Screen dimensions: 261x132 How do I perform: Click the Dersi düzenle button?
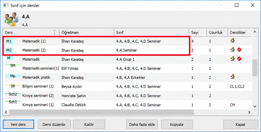(54, 124)
